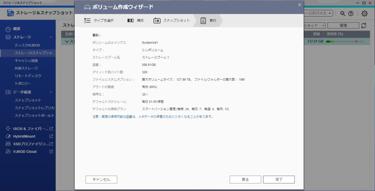
Task: Click the Storage & Snapshots app logo icon
Action: tap(11, 13)
